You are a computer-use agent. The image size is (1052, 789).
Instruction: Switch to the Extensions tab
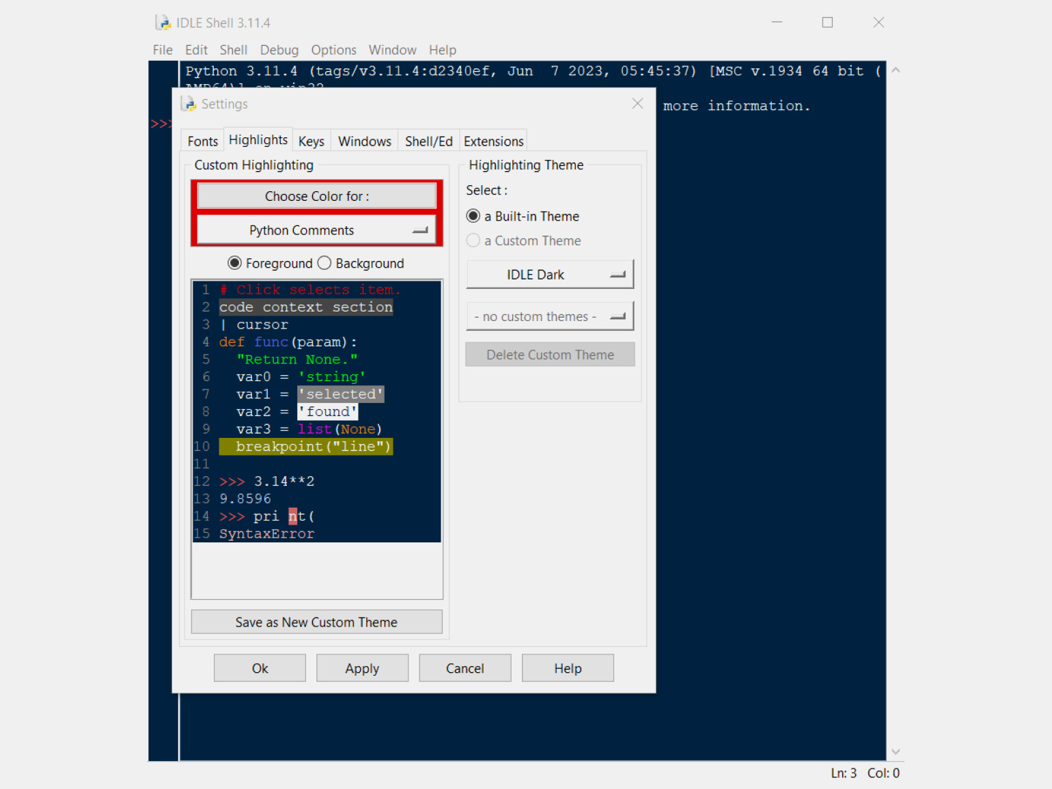493,141
